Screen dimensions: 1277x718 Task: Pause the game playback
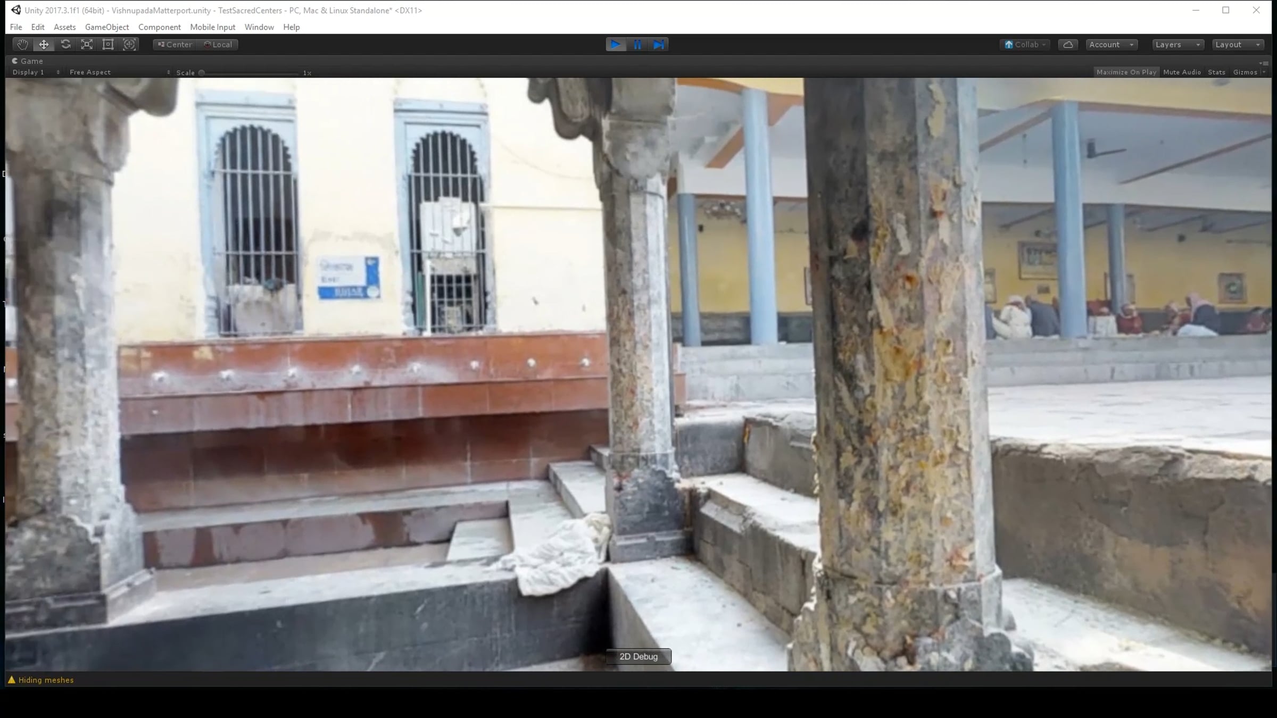tap(637, 45)
